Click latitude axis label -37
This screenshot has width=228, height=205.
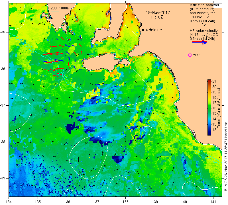3,105
